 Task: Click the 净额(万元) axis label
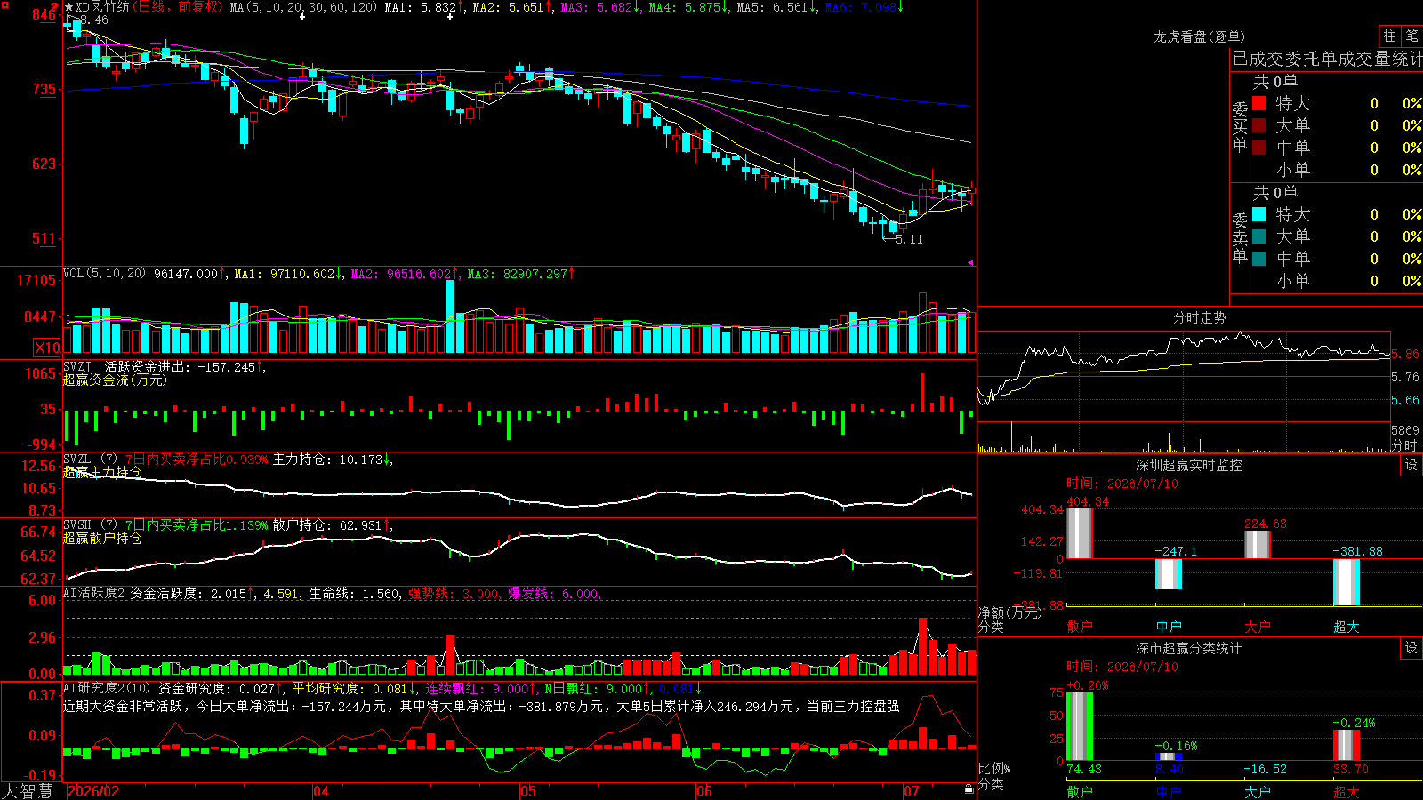[x=1010, y=612]
